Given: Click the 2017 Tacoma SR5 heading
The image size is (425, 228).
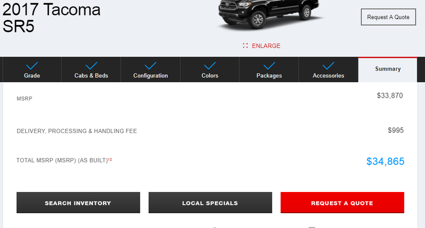Looking at the screenshot, I should coord(51,18).
